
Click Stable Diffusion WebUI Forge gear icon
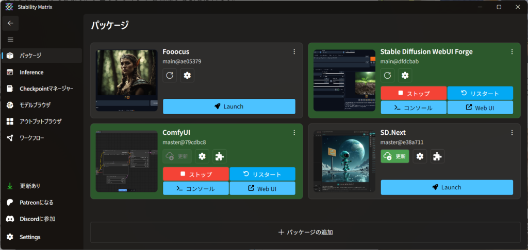(405, 76)
